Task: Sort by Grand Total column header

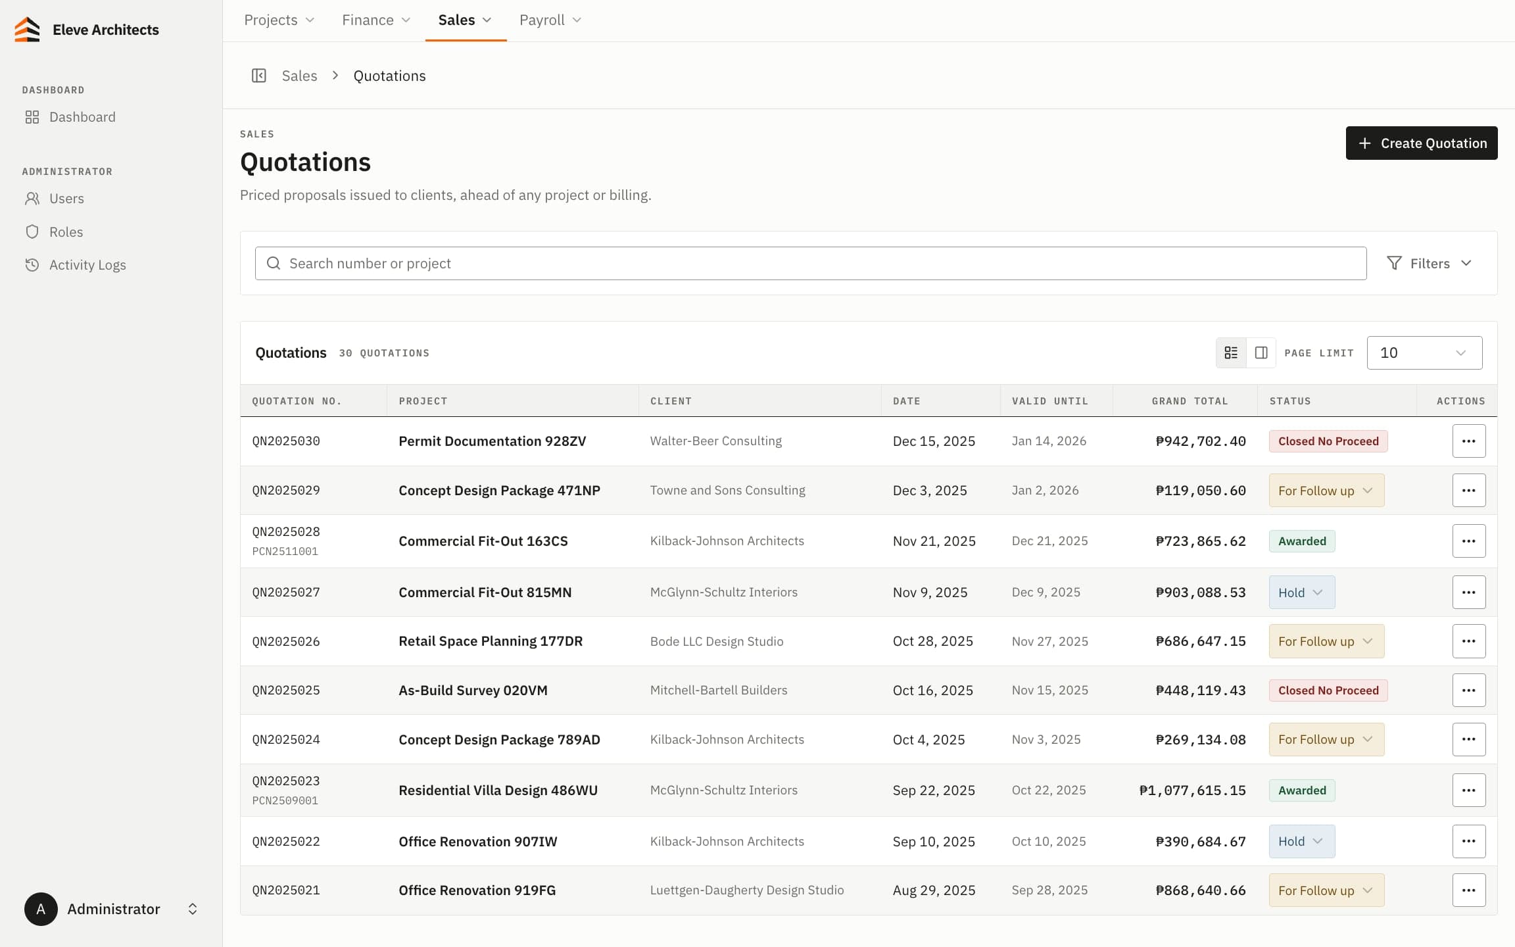Action: (1190, 401)
